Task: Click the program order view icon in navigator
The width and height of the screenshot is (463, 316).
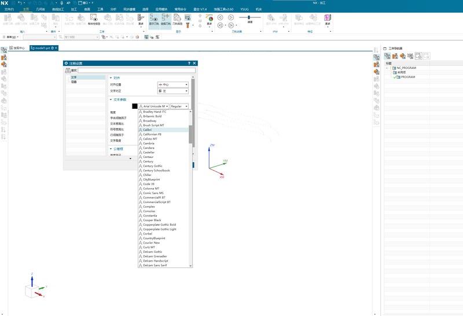Action: pos(387,56)
